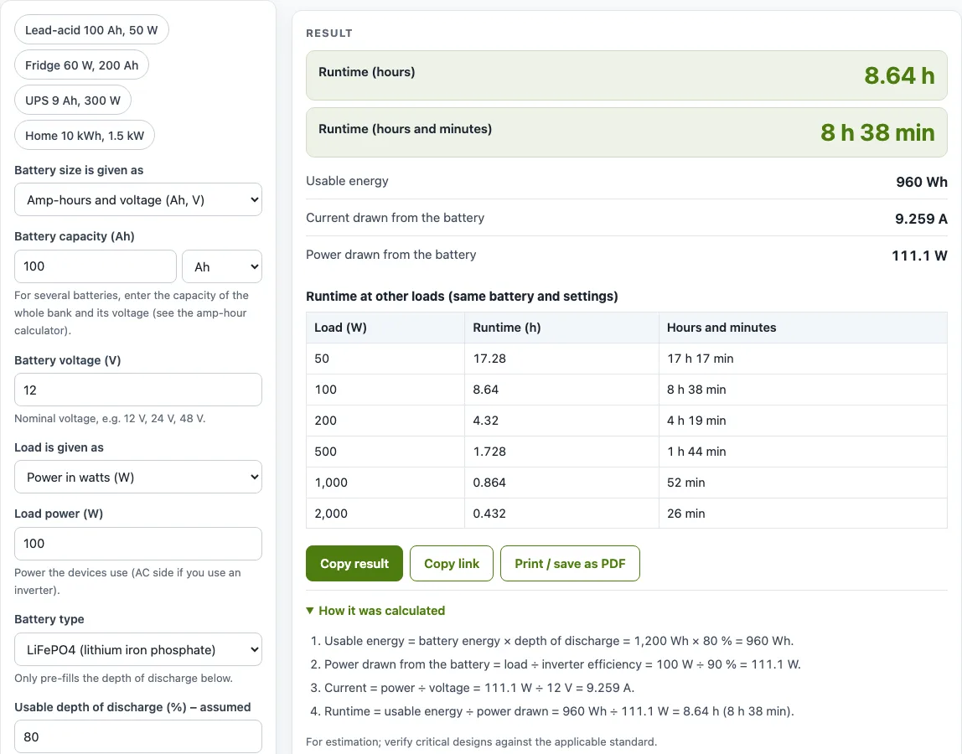Click the Usable depth of discharge field

pyautogui.click(x=138, y=736)
